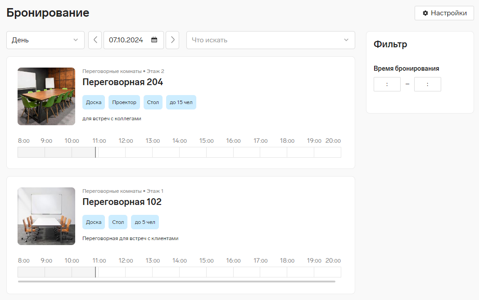Screen dimensions: 479x300
Task: Select 15:00 slot for Переговорная 204
Action: 220,152
